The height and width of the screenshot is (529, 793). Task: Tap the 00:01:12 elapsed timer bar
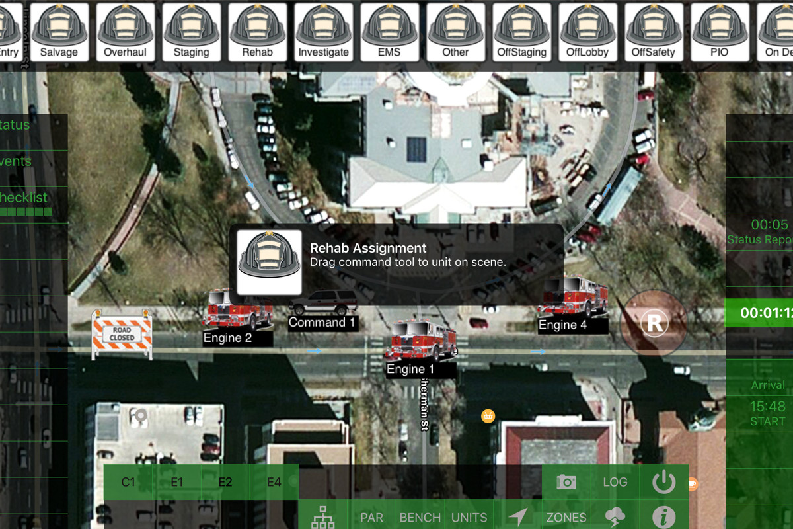(x=760, y=313)
